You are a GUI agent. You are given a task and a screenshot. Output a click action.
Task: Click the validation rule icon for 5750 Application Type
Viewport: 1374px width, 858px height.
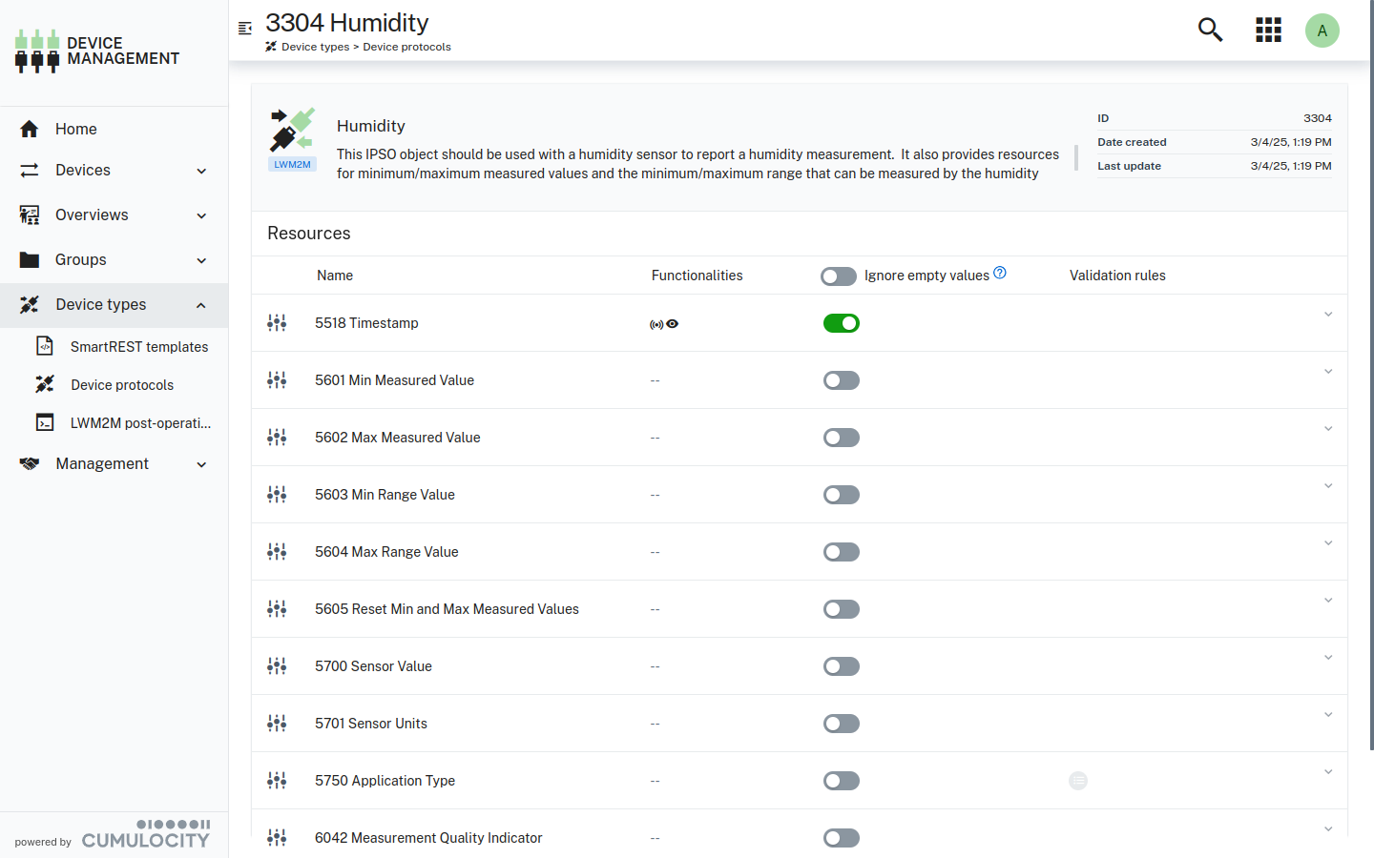click(x=1078, y=781)
